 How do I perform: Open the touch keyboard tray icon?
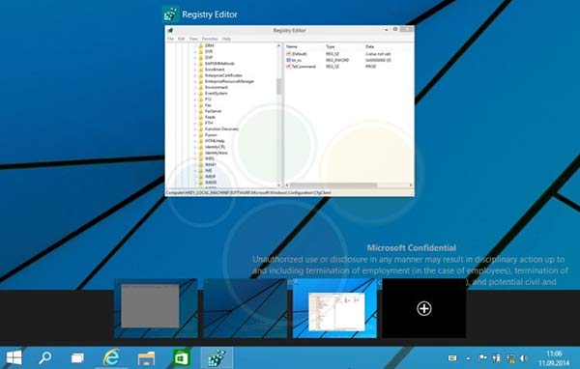pyautogui.click(x=452, y=358)
